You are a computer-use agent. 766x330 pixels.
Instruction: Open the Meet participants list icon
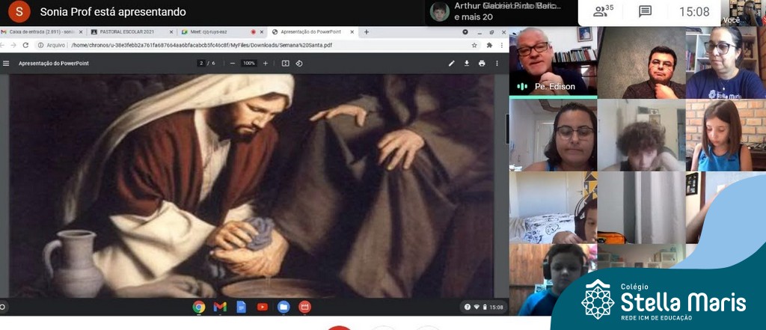coord(603,11)
